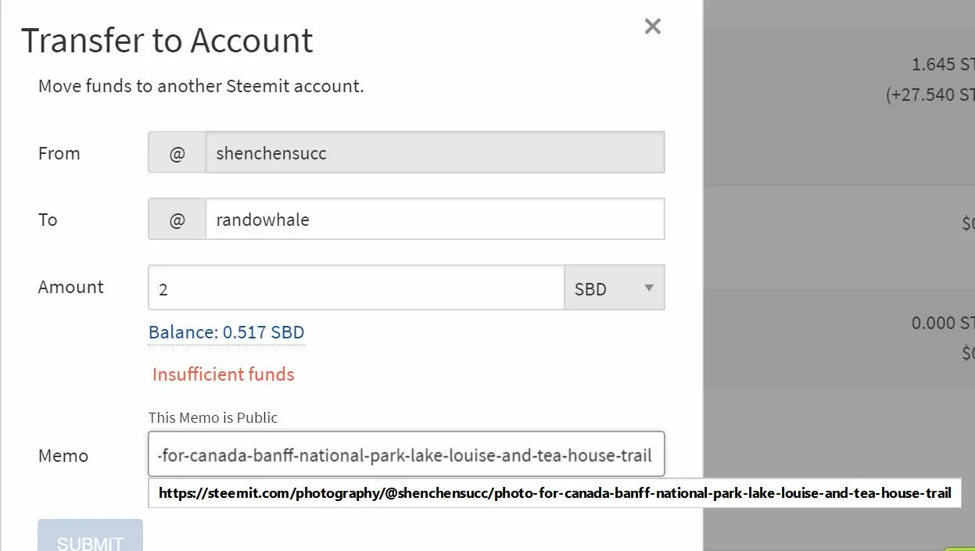This screenshot has width=975, height=551.
Task: Close the Transfer to Account dialog
Action: coord(653,27)
